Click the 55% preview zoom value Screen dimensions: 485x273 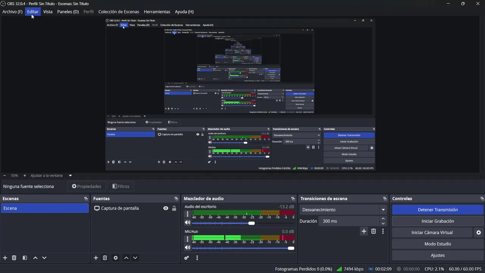coord(14,176)
